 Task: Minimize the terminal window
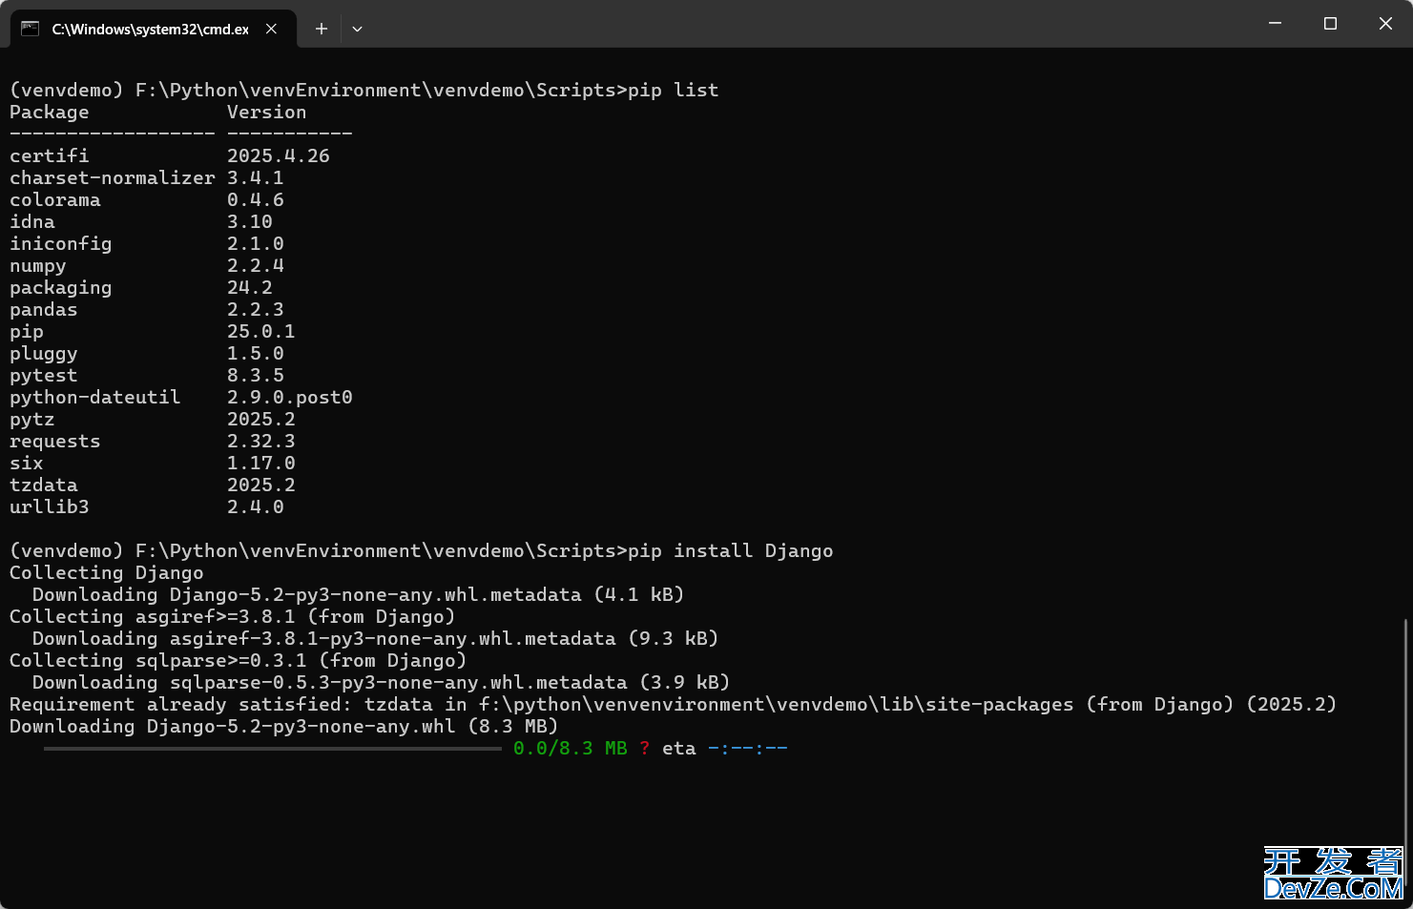click(1275, 23)
